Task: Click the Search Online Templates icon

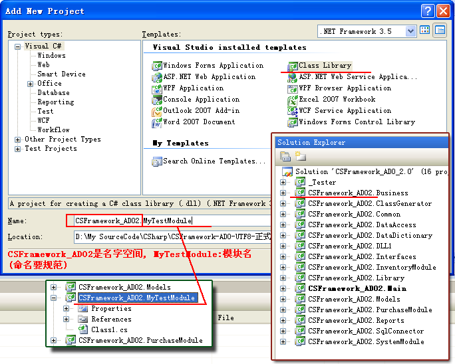Action: coord(157,161)
